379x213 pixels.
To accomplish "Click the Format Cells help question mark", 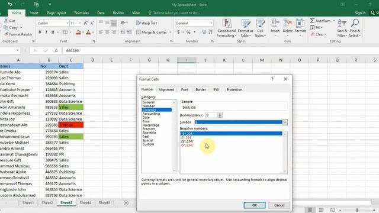I will tap(272, 79).
